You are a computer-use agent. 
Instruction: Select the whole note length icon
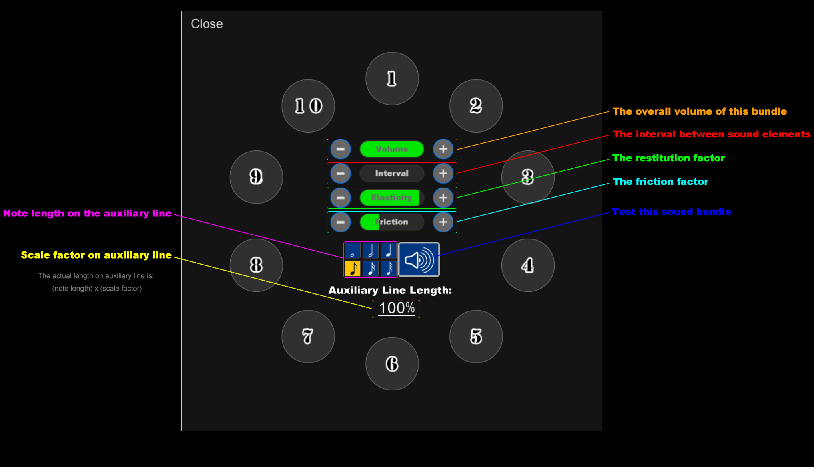(352, 251)
